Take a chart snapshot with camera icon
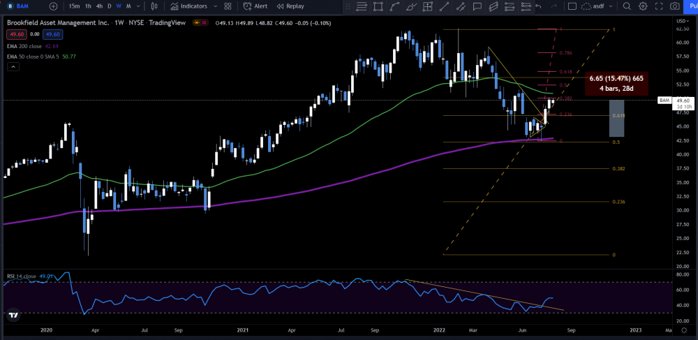Screen dimensions: 698x340 [674, 6]
